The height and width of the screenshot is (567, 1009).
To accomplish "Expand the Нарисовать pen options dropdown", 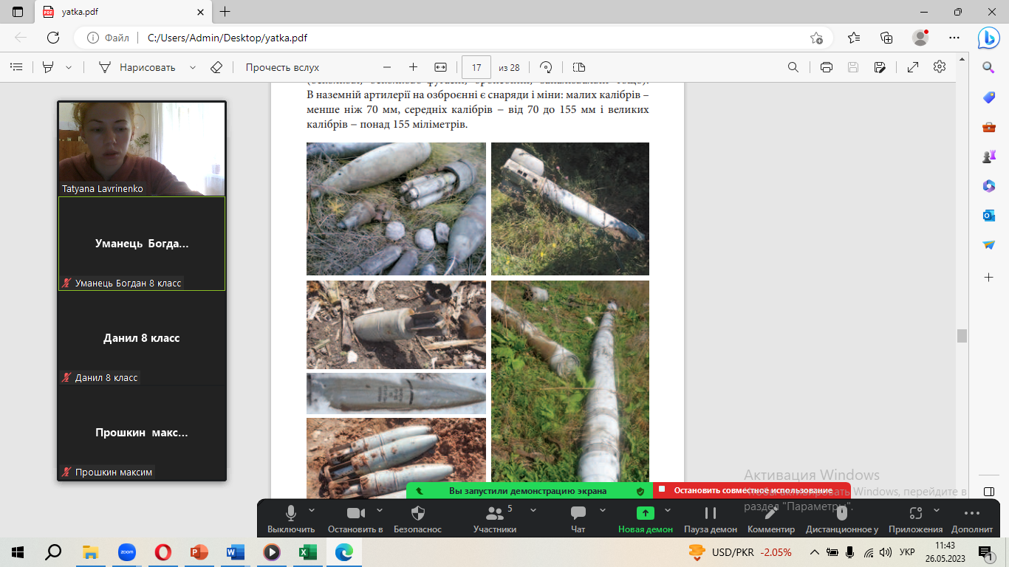I will click(x=193, y=67).
